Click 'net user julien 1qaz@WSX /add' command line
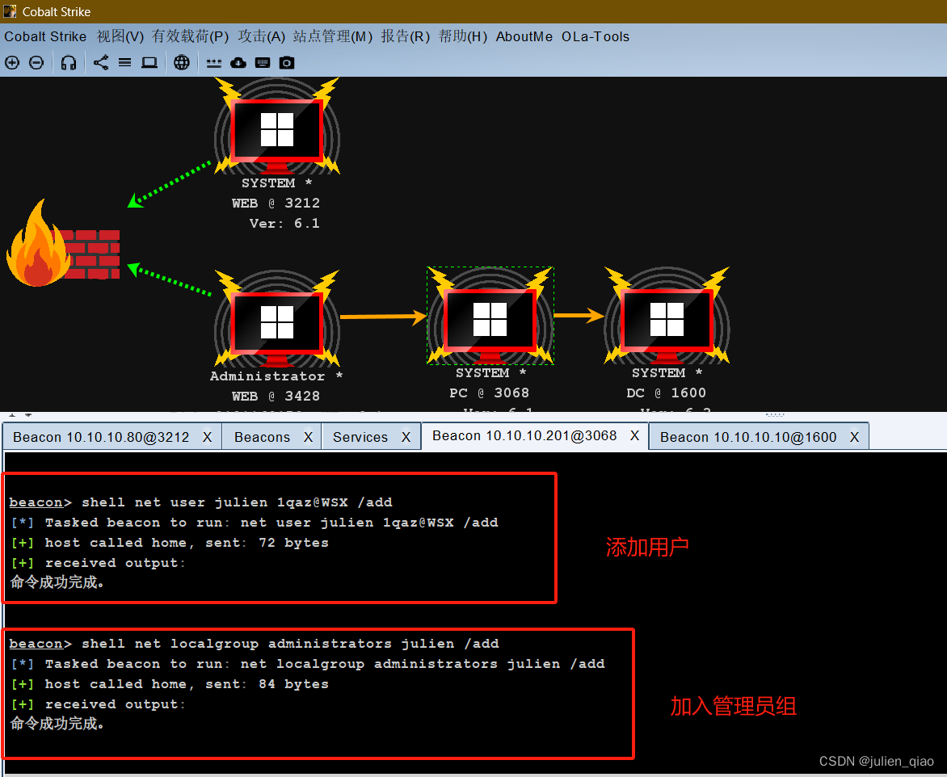Image resolution: width=947 pixels, height=777 pixels. click(x=200, y=502)
